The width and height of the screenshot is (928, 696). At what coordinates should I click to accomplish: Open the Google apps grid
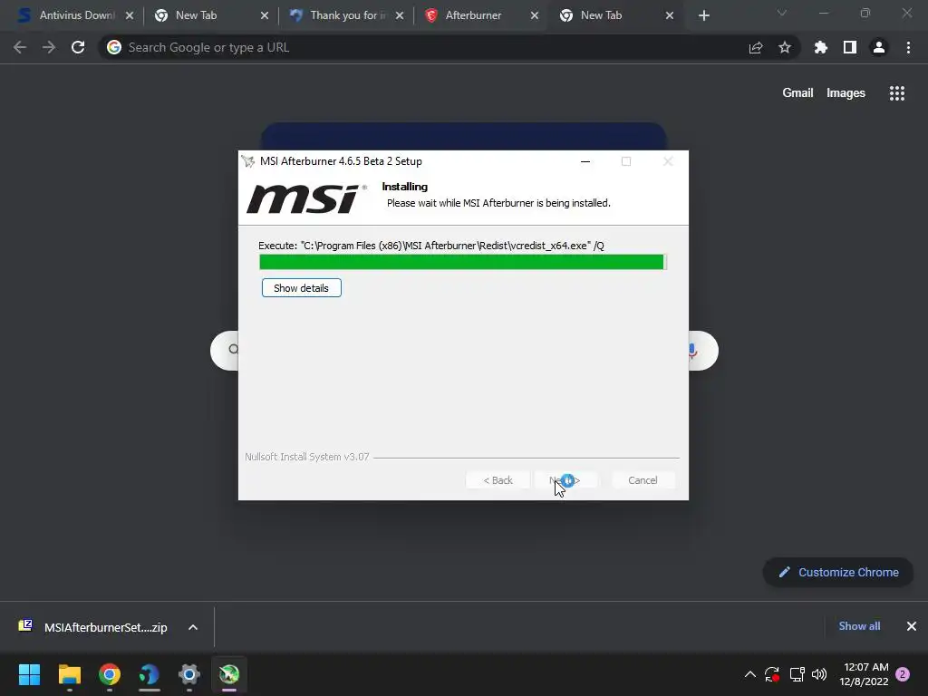click(x=896, y=93)
